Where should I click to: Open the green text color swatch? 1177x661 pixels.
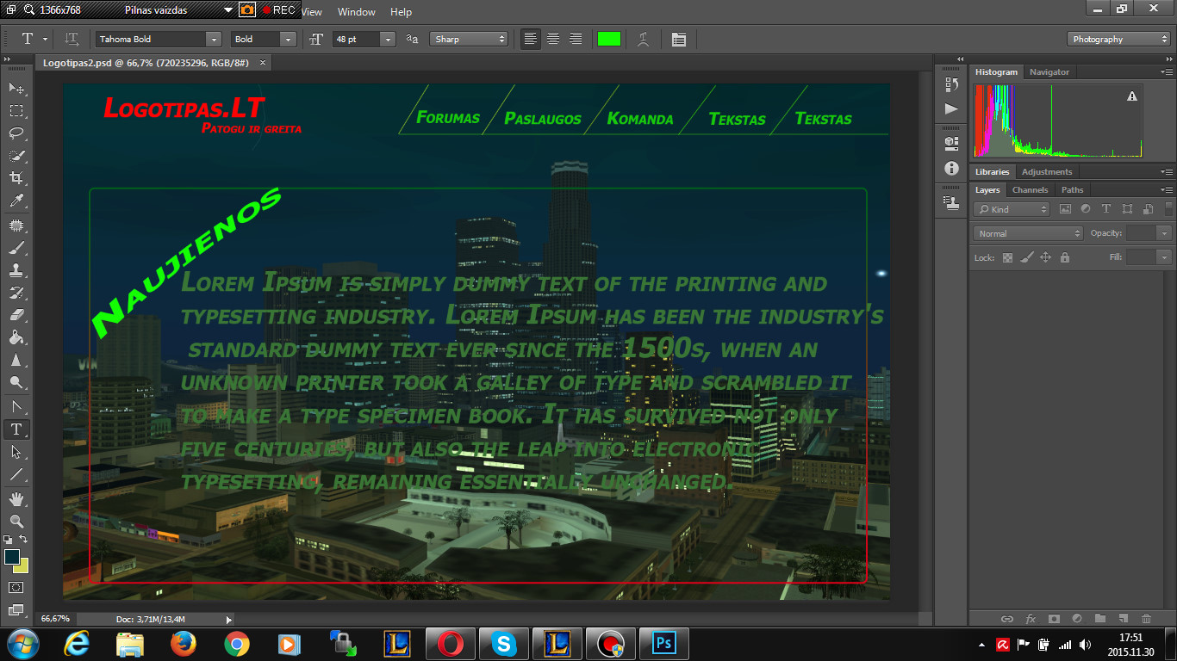pos(608,39)
